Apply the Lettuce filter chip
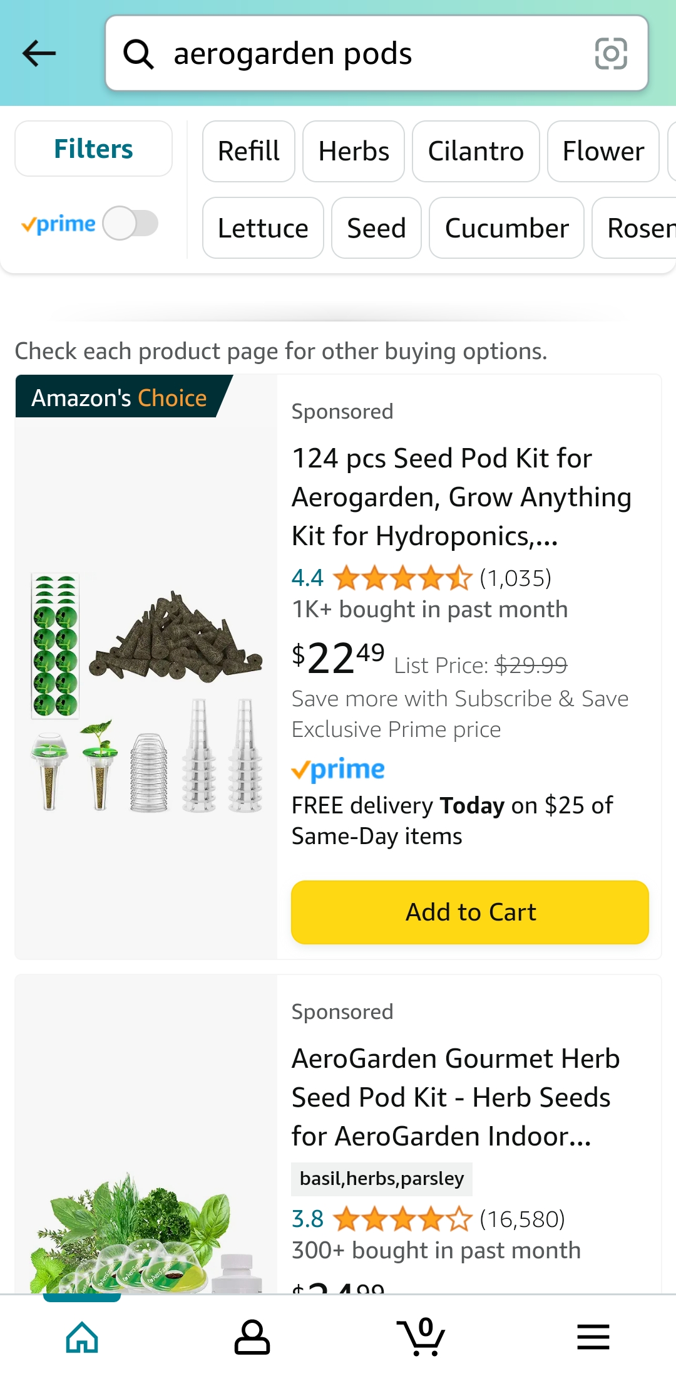Viewport: 676px width, 1378px height. pos(263,228)
